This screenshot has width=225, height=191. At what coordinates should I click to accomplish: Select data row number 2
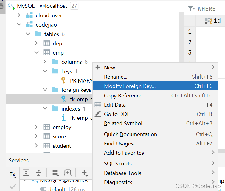pos(190,42)
